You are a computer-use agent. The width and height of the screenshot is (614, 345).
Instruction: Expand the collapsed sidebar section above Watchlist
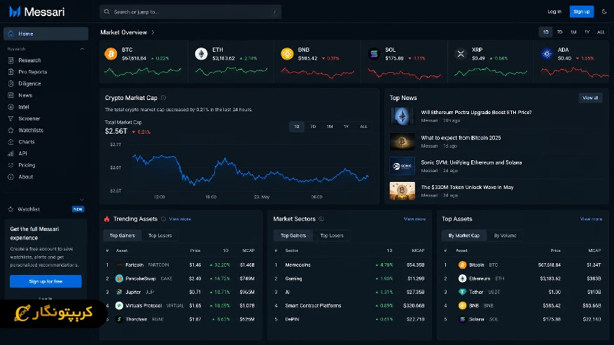pyautogui.click(x=82, y=199)
